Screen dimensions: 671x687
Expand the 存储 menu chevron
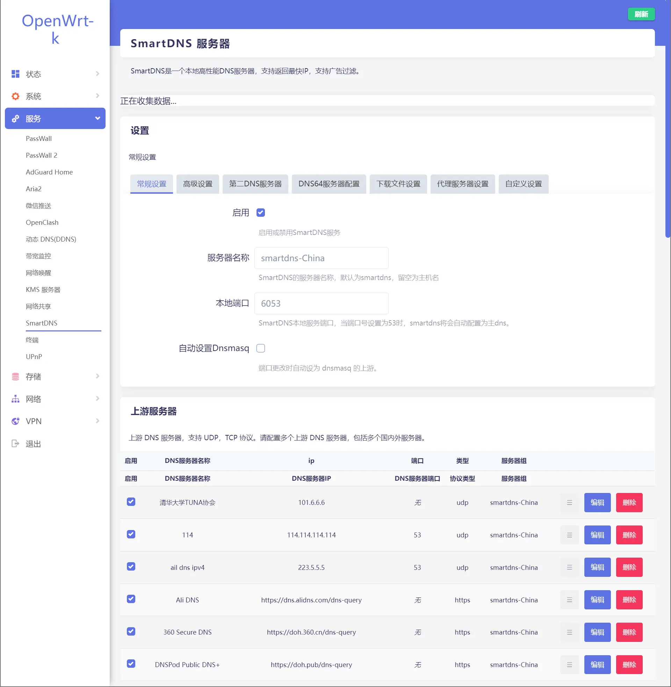(x=98, y=377)
